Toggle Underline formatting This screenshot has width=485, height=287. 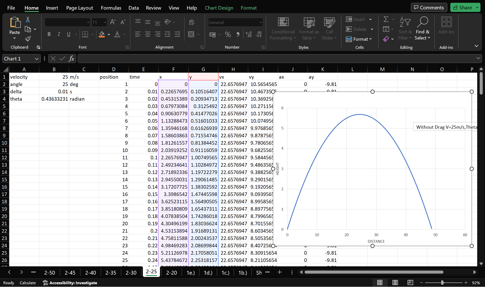(68, 34)
